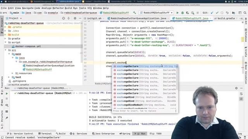This screenshot has height=139, width=248.
Task: Open the Run panel settings gear
Action: [236, 88]
